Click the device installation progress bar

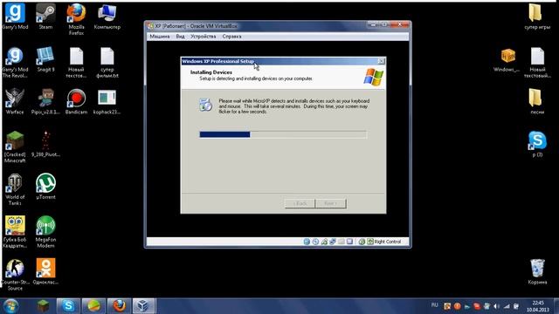pos(283,134)
